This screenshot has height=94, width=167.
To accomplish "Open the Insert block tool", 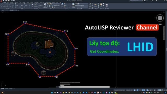I will pyautogui.click(x=62, y=5).
